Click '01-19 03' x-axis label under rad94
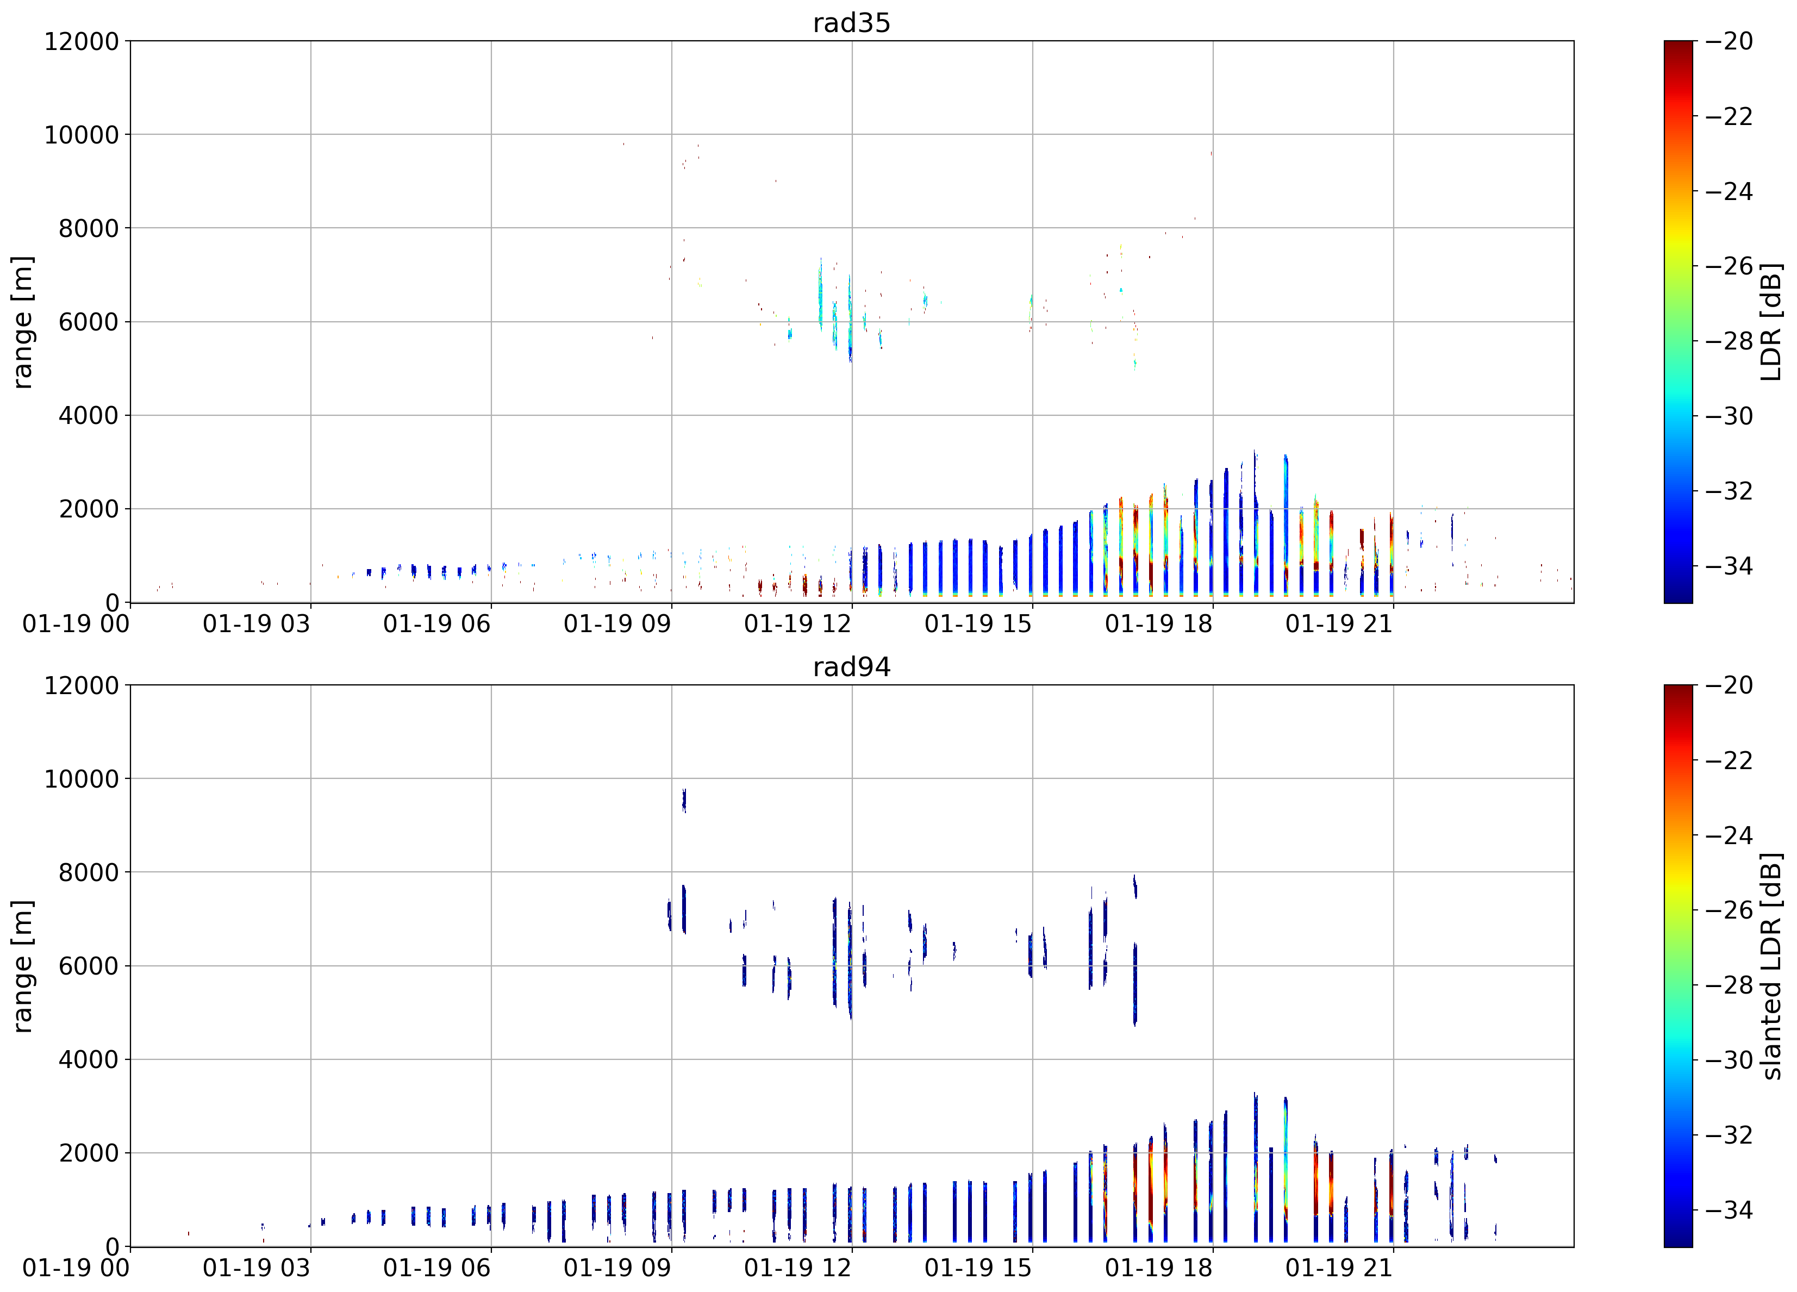 [257, 1268]
